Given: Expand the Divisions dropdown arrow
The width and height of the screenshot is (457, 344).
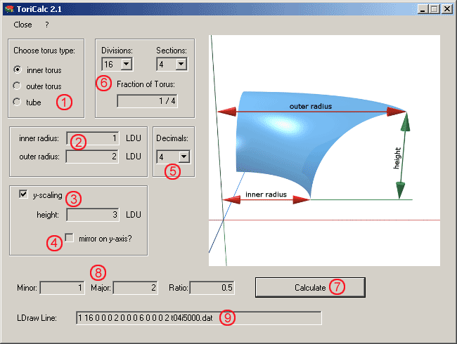Looking at the screenshot, I should coord(127,64).
